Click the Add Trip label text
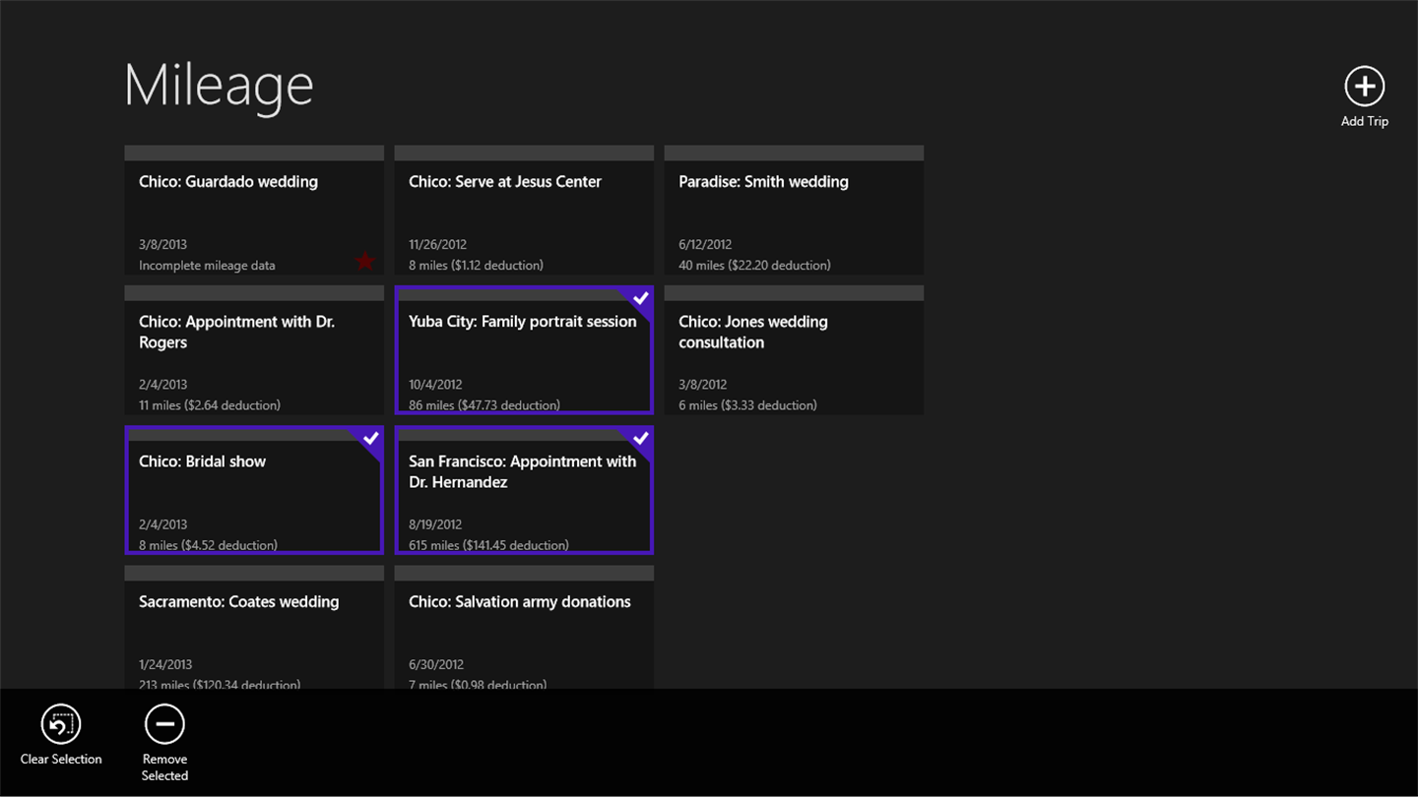The height and width of the screenshot is (797, 1418). click(1364, 121)
